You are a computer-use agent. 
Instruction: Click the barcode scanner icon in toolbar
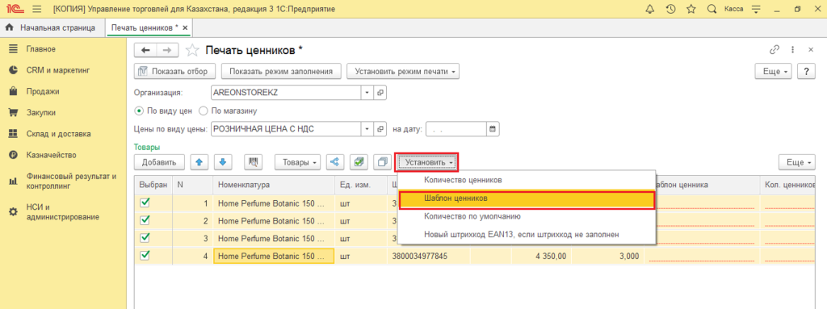click(253, 162)
